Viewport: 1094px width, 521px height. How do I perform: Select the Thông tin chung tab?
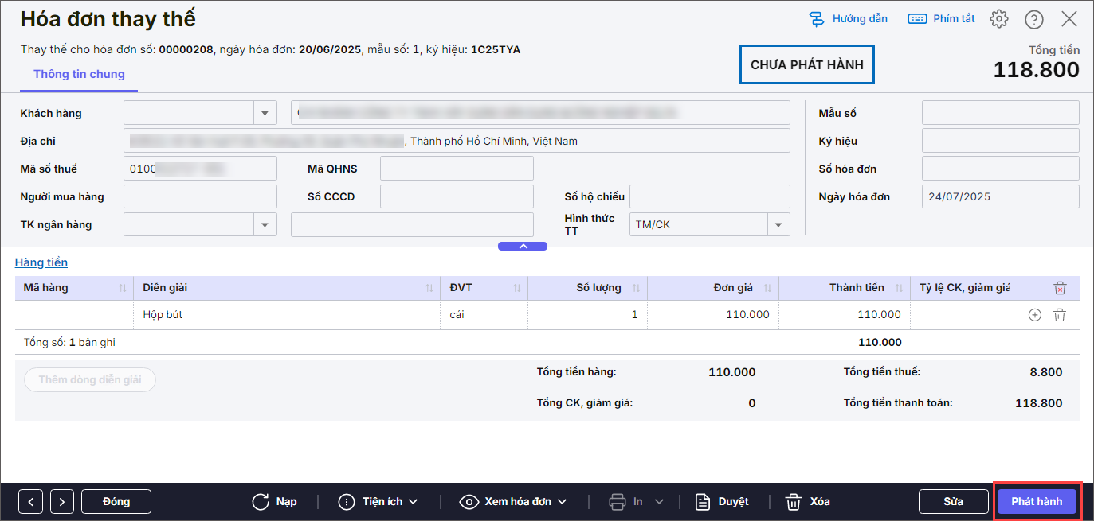click(x=79, y=74)
